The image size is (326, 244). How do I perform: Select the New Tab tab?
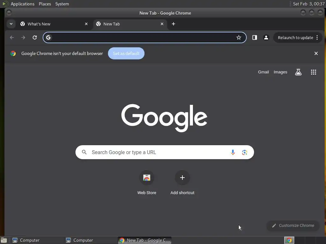[130, 24]
